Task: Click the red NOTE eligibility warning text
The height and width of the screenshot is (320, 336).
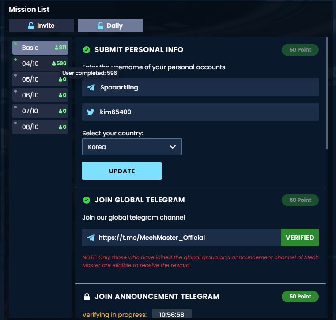Action: tap(200, 261)
